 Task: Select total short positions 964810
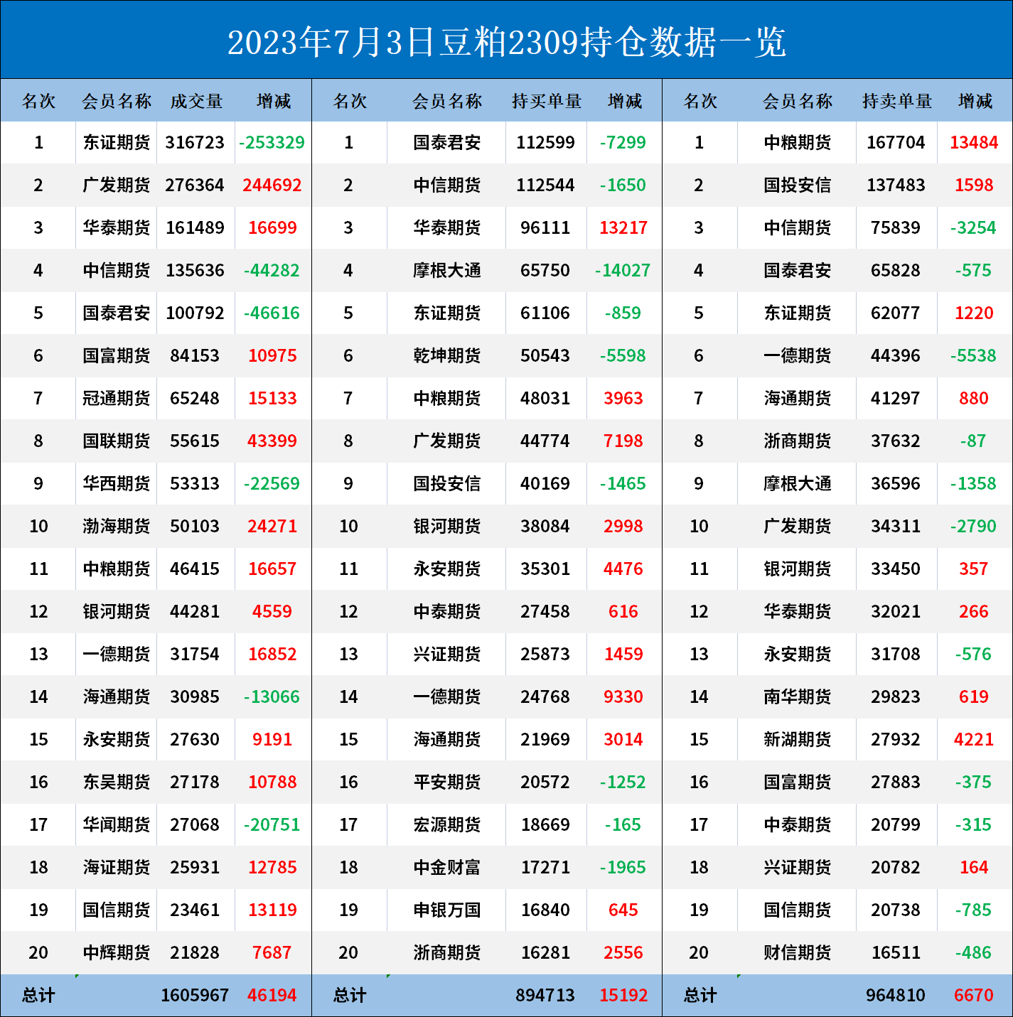click(x=896, y=996)
